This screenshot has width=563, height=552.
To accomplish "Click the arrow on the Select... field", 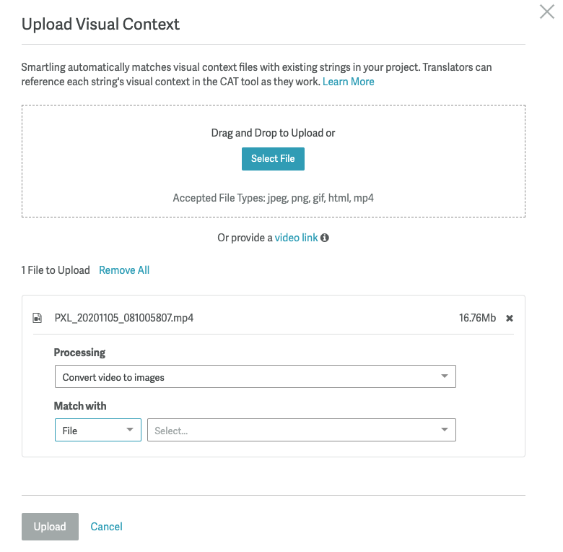I will pyautogui.click(x=445, y=430).
